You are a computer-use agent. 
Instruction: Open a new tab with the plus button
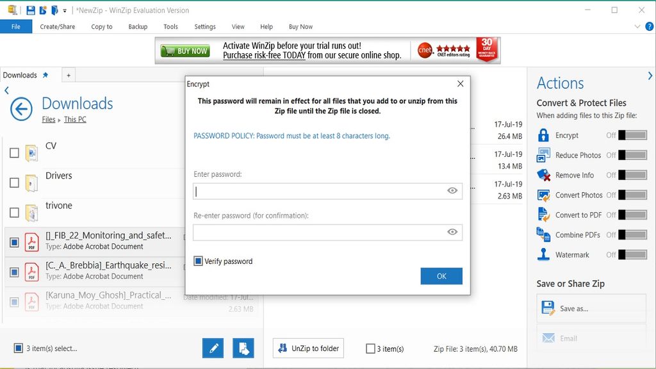point(68,75)
